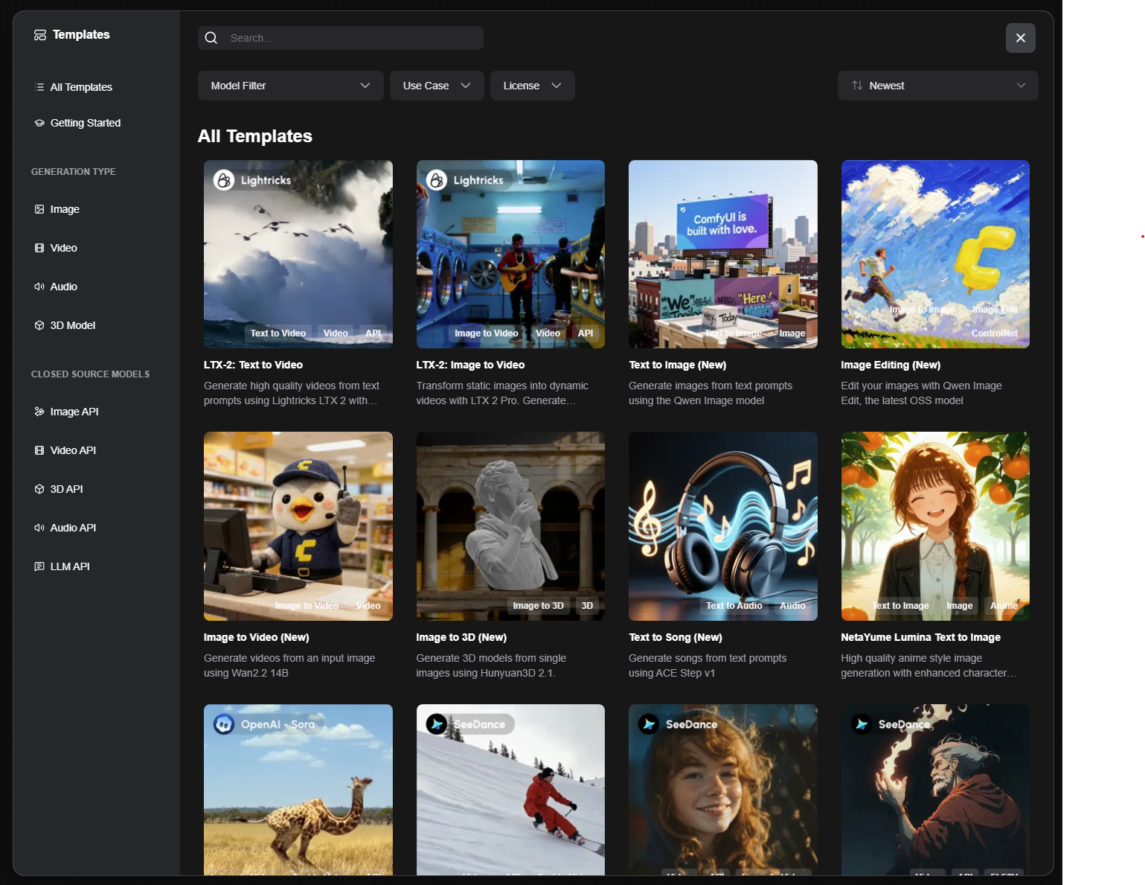Screen dimensions: 1145x885
Task: Select the 3D API menu item
Action: point(66,489)
